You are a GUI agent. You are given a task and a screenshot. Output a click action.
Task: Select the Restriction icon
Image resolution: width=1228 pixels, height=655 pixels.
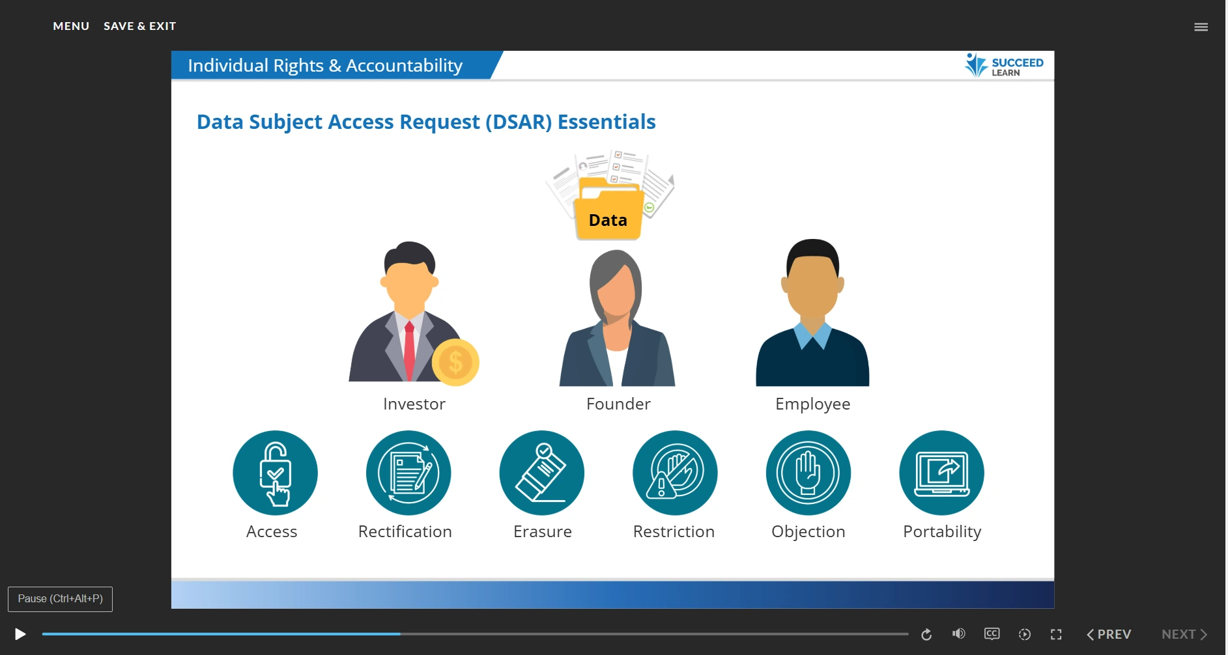point(675,473)
